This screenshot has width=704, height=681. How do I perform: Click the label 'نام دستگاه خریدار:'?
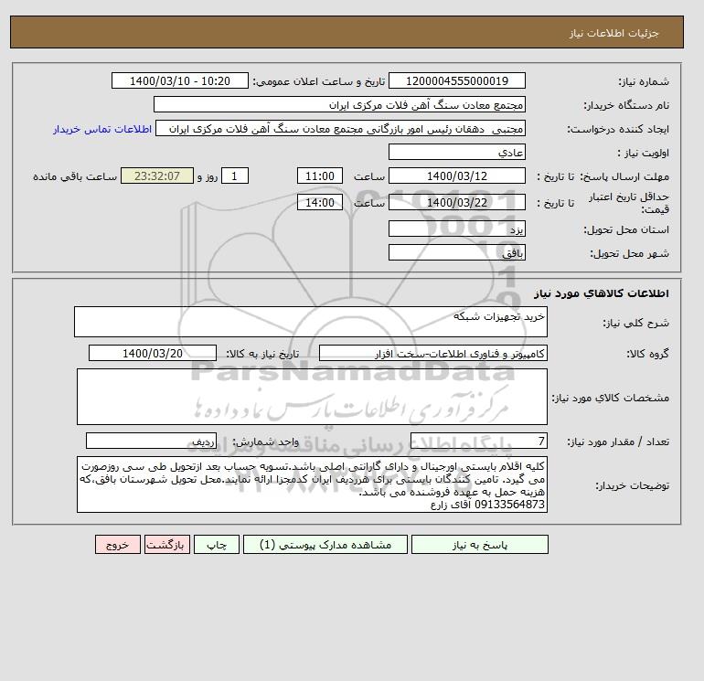click(626, 105)
